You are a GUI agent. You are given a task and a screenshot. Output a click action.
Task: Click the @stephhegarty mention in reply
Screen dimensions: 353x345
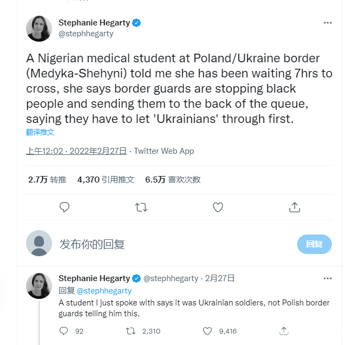point(104,290)
